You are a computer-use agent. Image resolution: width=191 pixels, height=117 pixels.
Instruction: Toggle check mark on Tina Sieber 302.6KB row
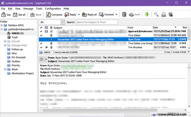coord(41,35)
